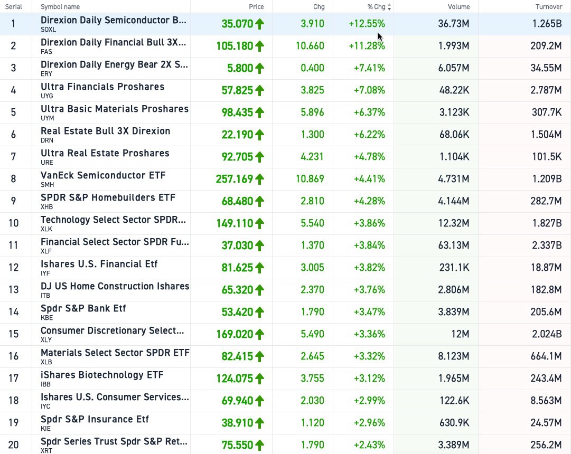Click the volume value 3.123K
This screenshot has width=571, height=454.
pyautogui.click(x=454, y=112)
